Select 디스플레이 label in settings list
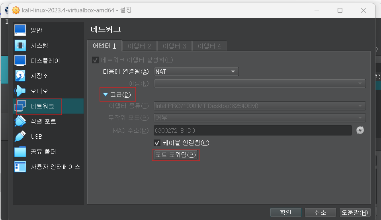 [x=45, y=61]
